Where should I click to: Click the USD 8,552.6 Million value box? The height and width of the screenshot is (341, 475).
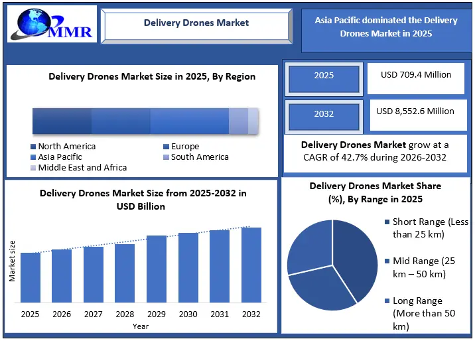[416, 113]
